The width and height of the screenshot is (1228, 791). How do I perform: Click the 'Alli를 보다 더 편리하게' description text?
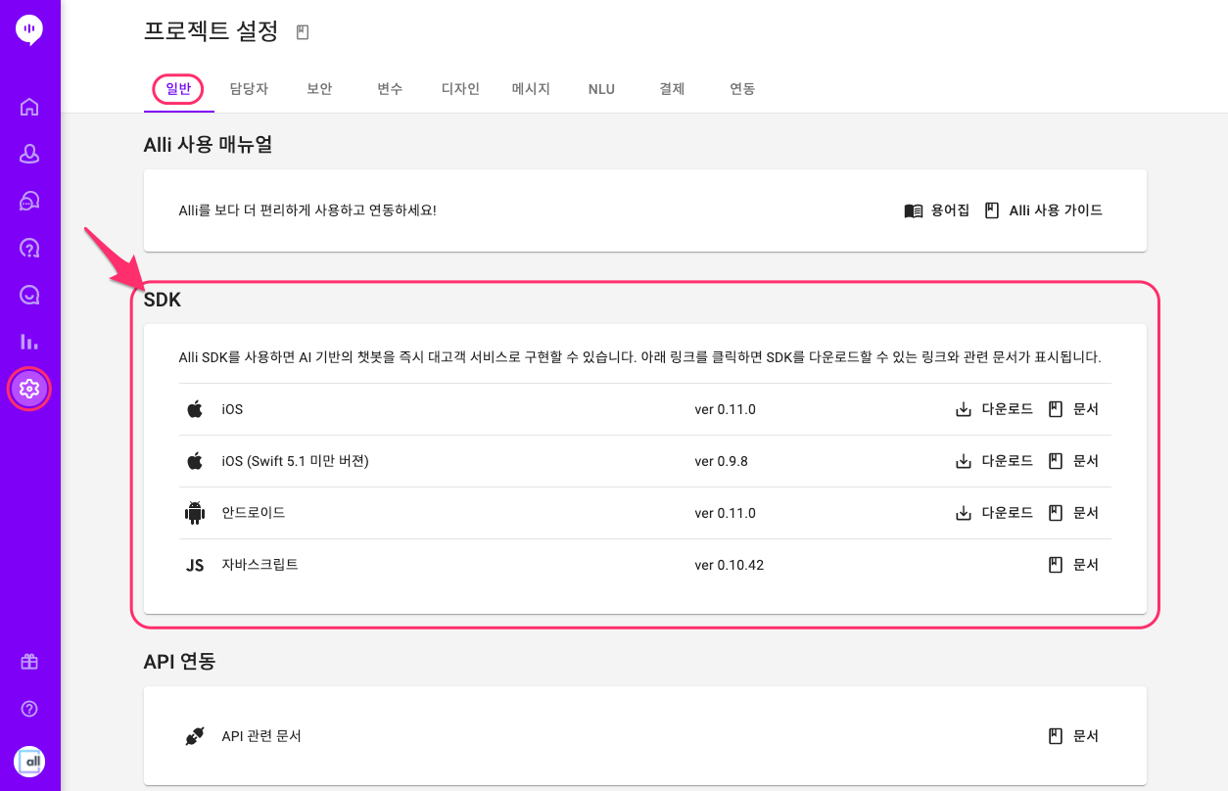click(307, 210)
